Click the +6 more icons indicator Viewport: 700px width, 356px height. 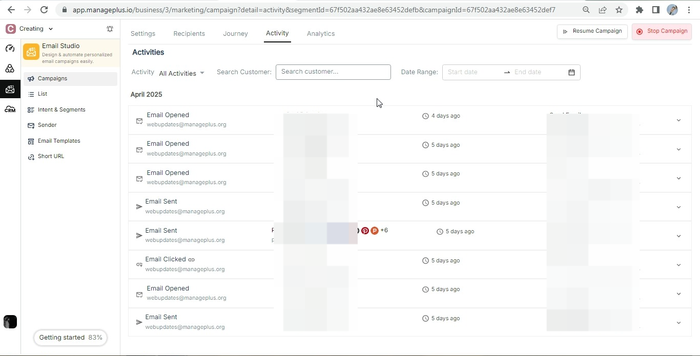(384, 231)
